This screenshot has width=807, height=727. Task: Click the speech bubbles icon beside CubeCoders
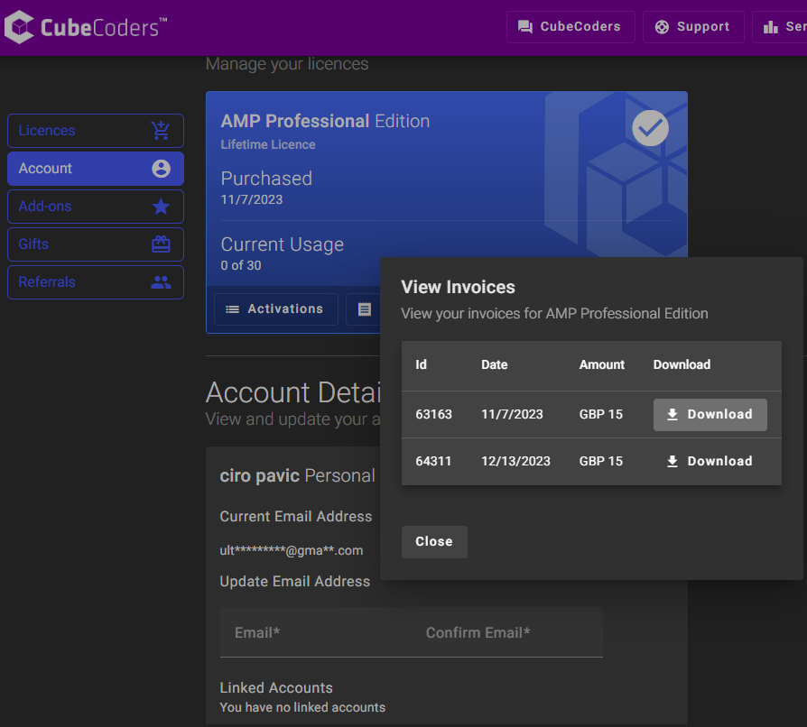525,27
